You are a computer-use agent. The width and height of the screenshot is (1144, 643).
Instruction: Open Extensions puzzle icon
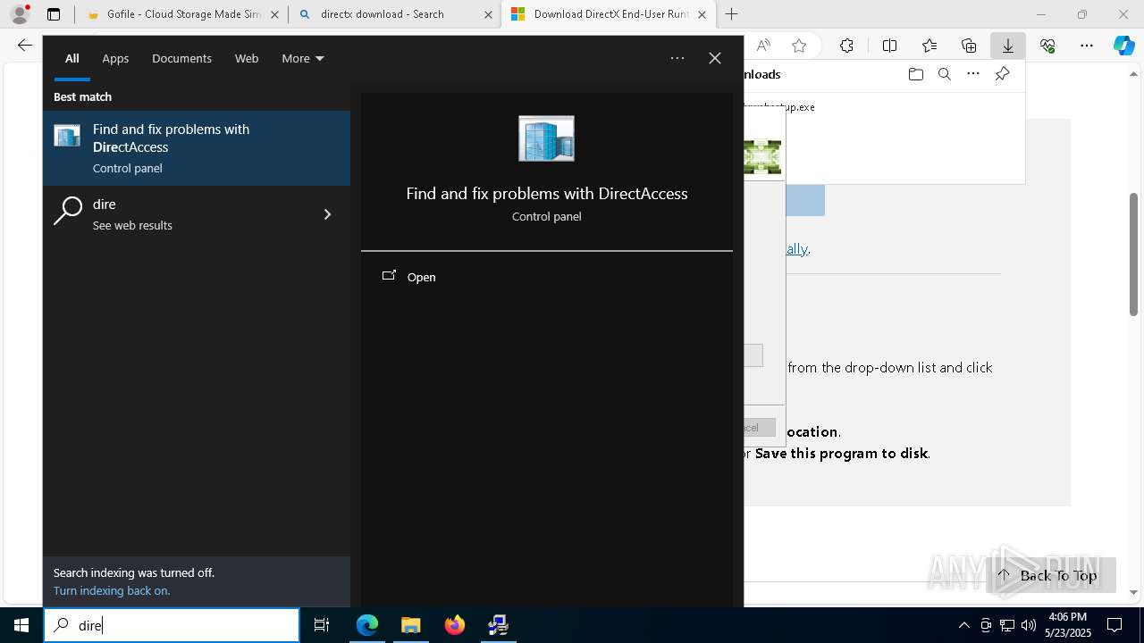point(846,46)
